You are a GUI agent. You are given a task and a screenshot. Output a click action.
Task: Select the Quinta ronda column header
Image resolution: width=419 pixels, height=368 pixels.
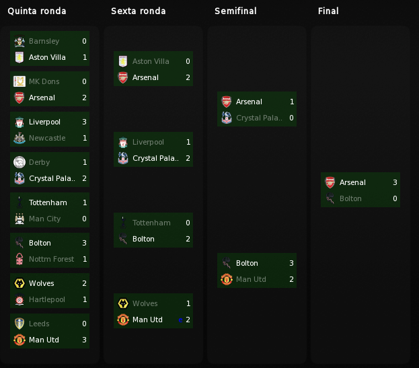click(x=37, y=11)
